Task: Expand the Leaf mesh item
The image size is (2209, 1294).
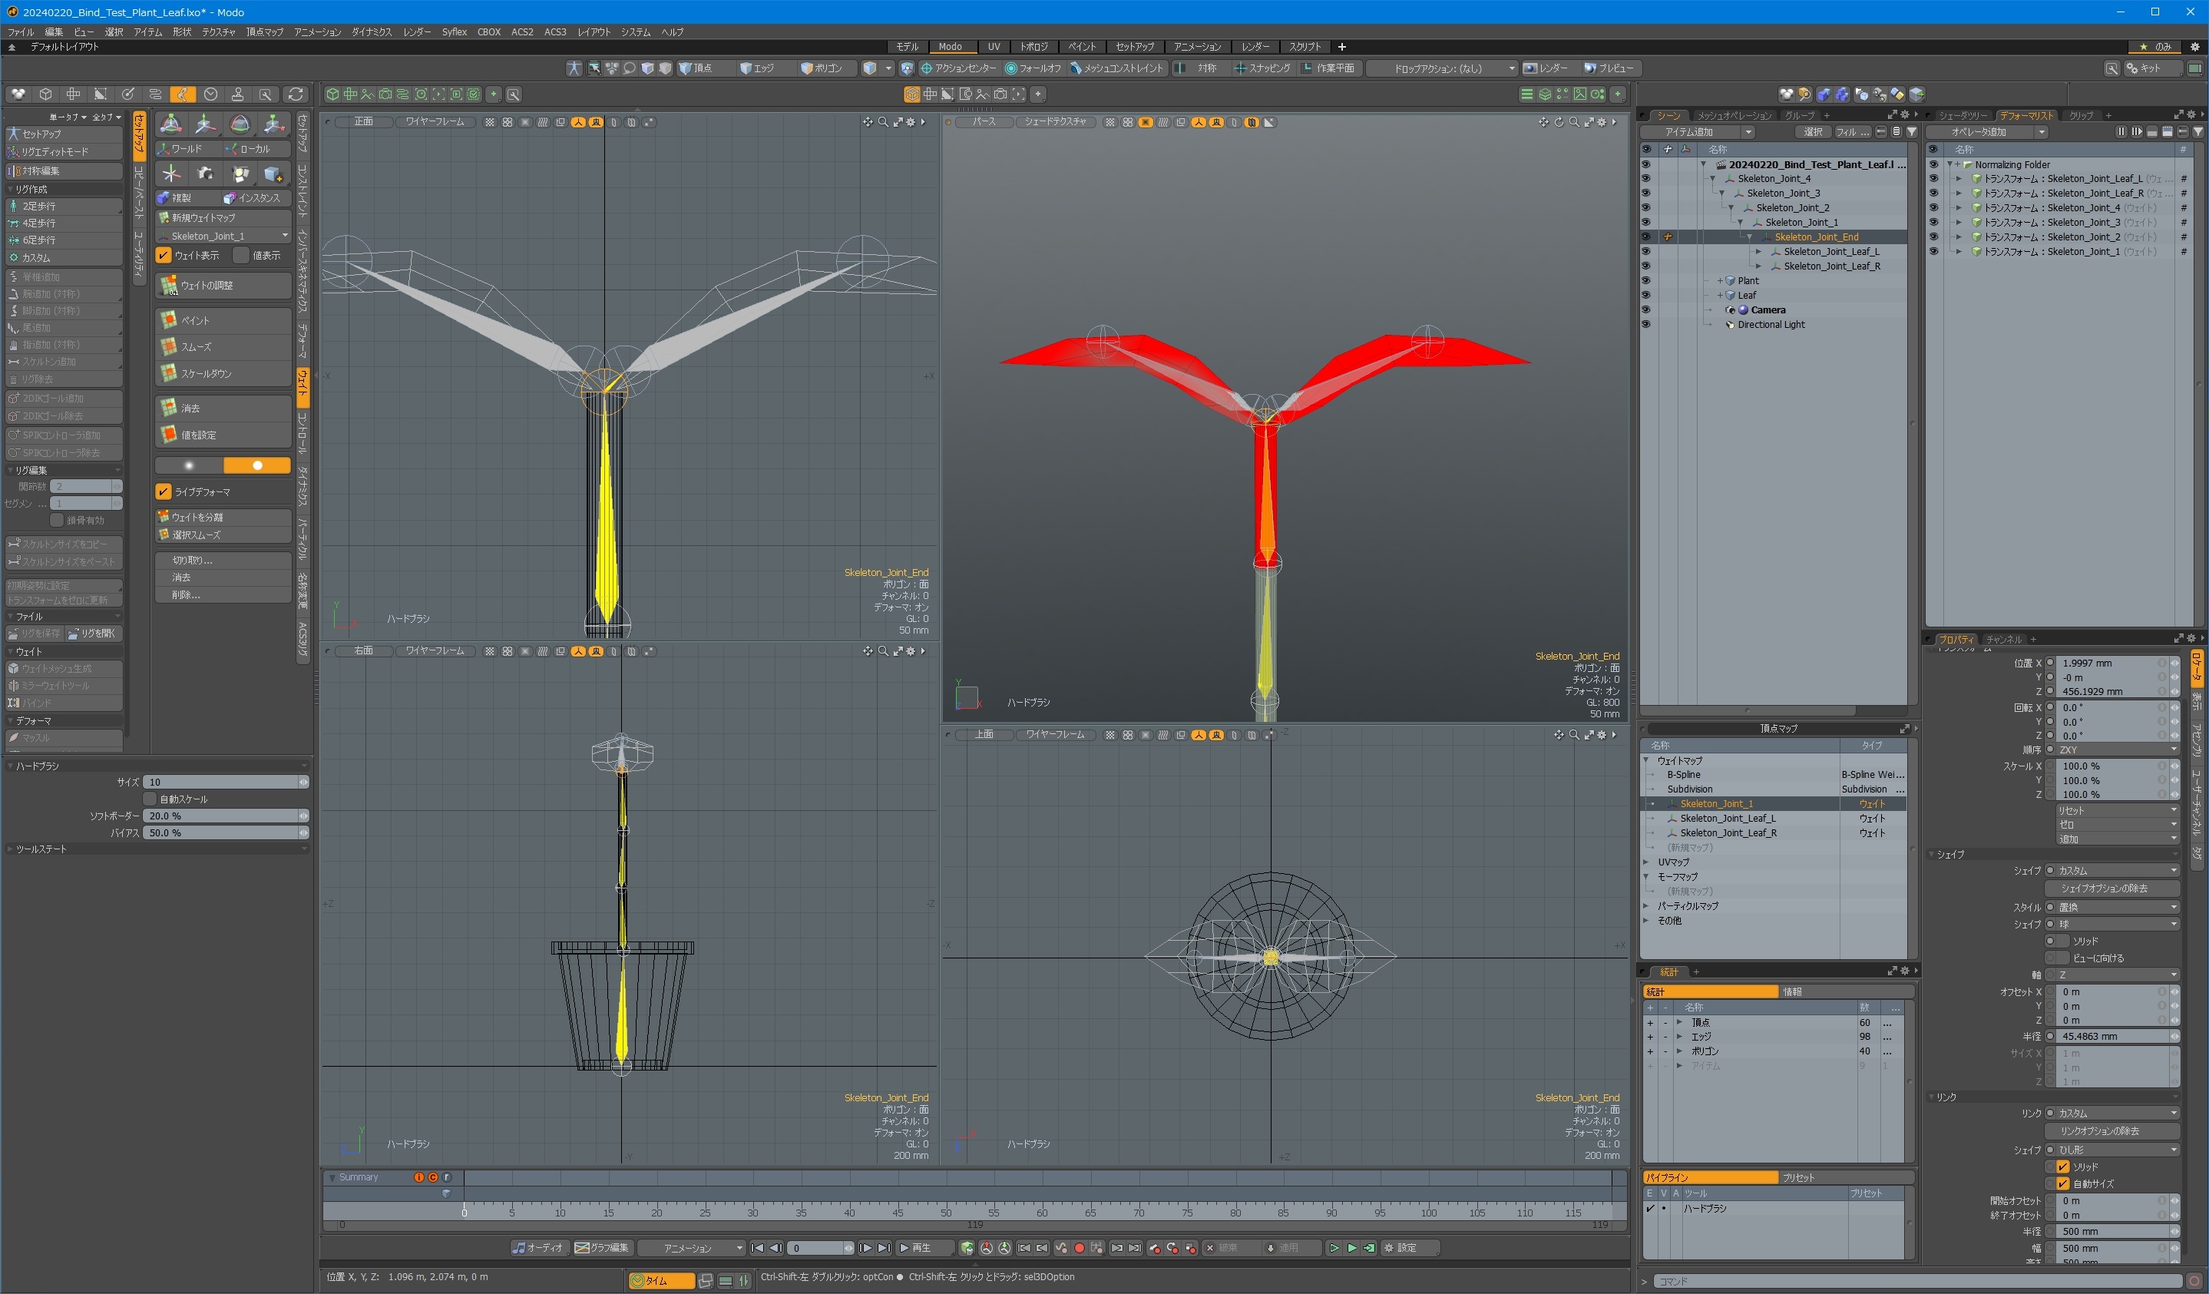Action: point(1720,296)
